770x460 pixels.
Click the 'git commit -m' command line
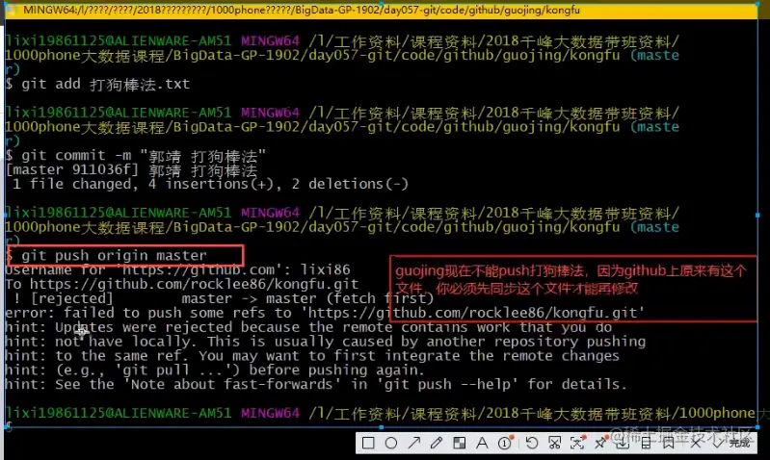click(136, 156)
